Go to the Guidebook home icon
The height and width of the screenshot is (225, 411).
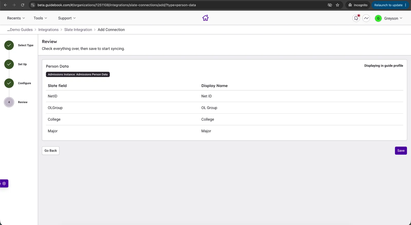[x=205, y=18]
